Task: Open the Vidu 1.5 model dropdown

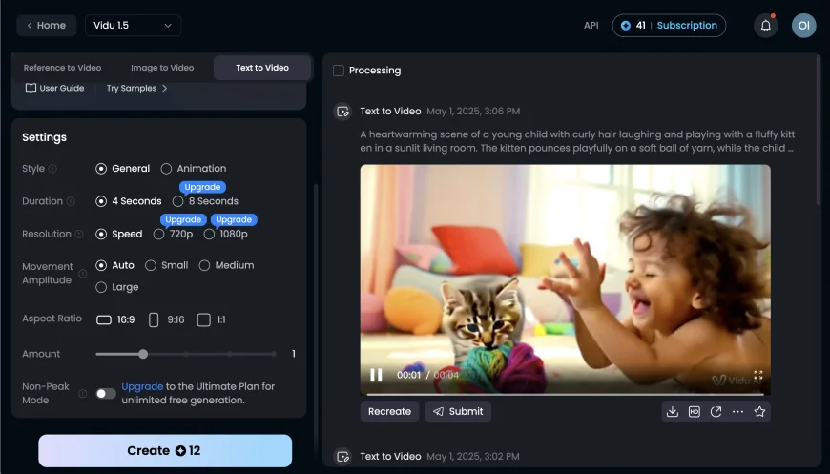Action: pyautogui.click(x=133, y=26)
